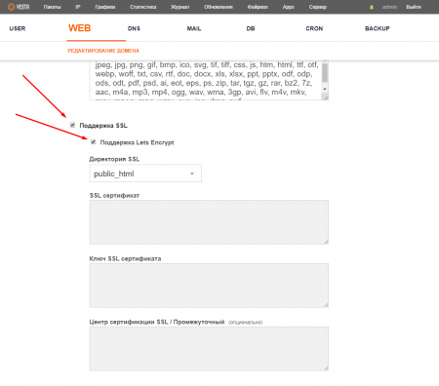The width and height of the screenshot is (439, 386).
Task: Switch to the MAIL tab
Action: click(x=194, y=28)
